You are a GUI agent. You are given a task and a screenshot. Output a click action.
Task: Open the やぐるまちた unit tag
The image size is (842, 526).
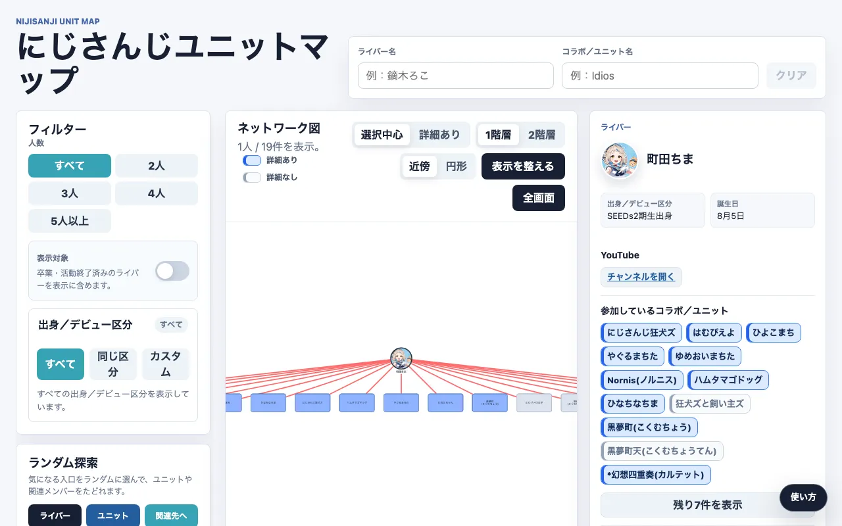pos(633,356)
